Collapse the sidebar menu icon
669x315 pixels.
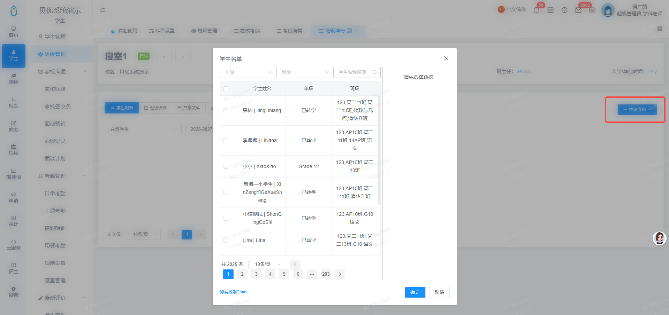(x=102, y=10)
